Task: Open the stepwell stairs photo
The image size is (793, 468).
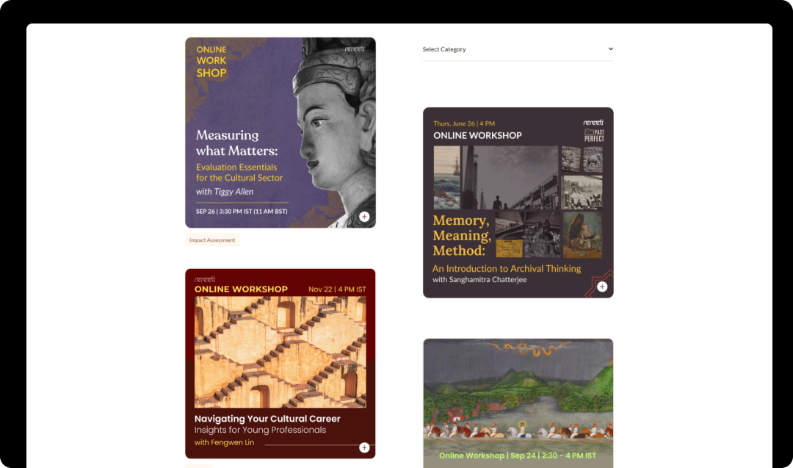Action: coord(280,352)
